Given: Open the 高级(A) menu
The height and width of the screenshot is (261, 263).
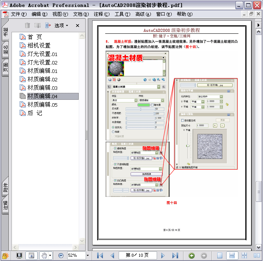Looking at the screenshot, I should (143, 14).
